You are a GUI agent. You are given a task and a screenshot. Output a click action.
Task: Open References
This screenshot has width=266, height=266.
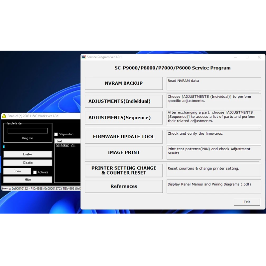[x=124, y=186]
